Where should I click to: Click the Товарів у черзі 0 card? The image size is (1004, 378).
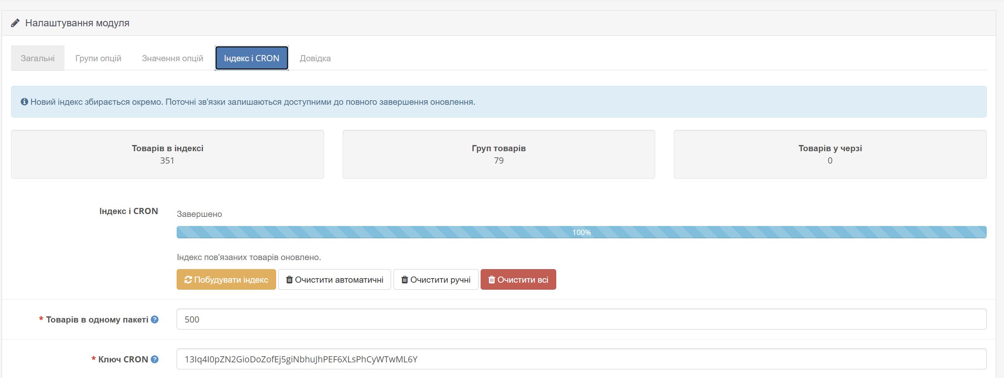[x=830, y=154]
